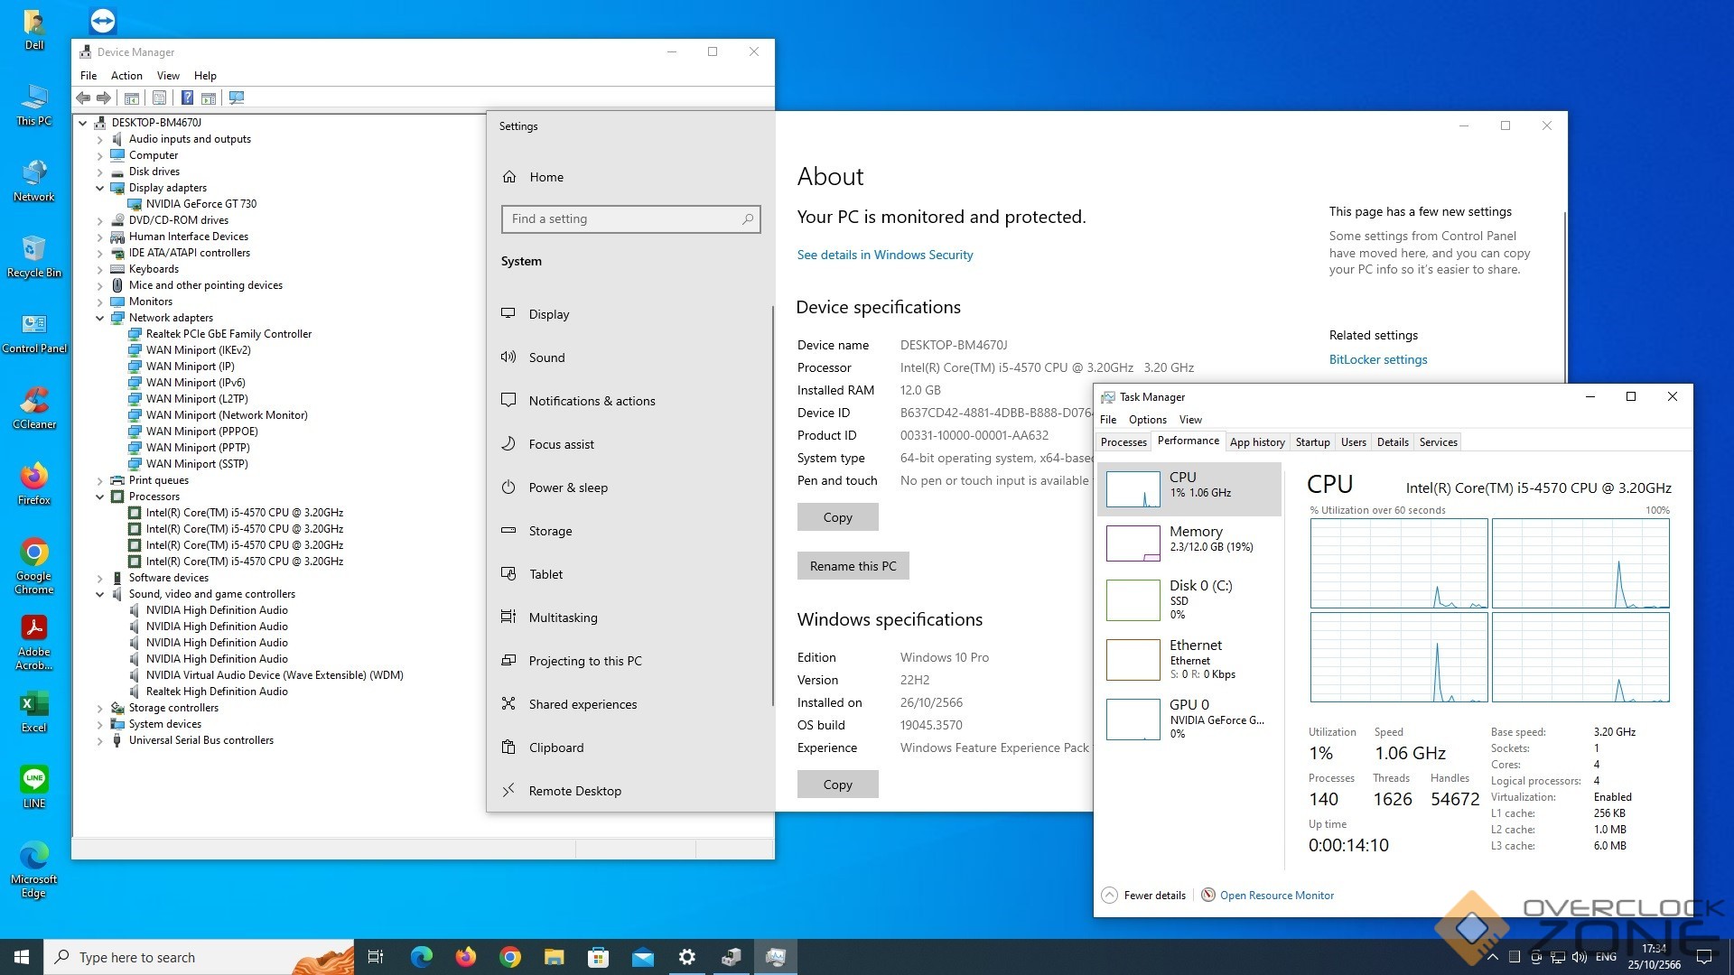Open the Action menu in Device Manager
Screen dimensions: 1734x975
tap(126, 76)
